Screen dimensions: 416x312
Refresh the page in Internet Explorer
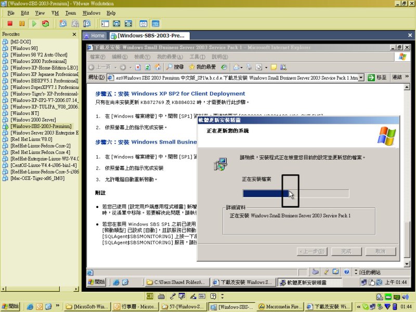pos(148,68)
